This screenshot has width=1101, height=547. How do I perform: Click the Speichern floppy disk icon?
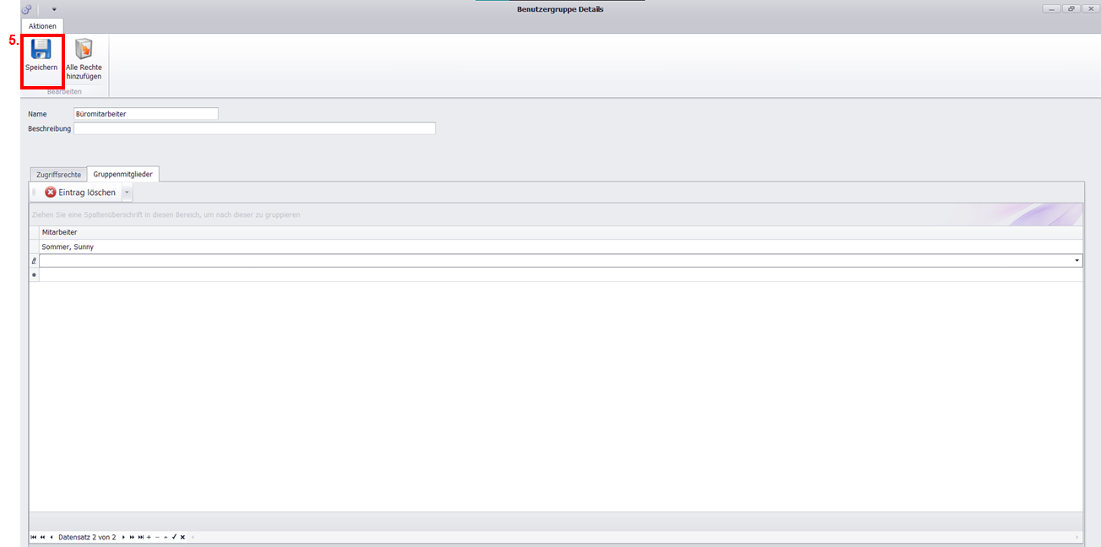click(41, 49)
